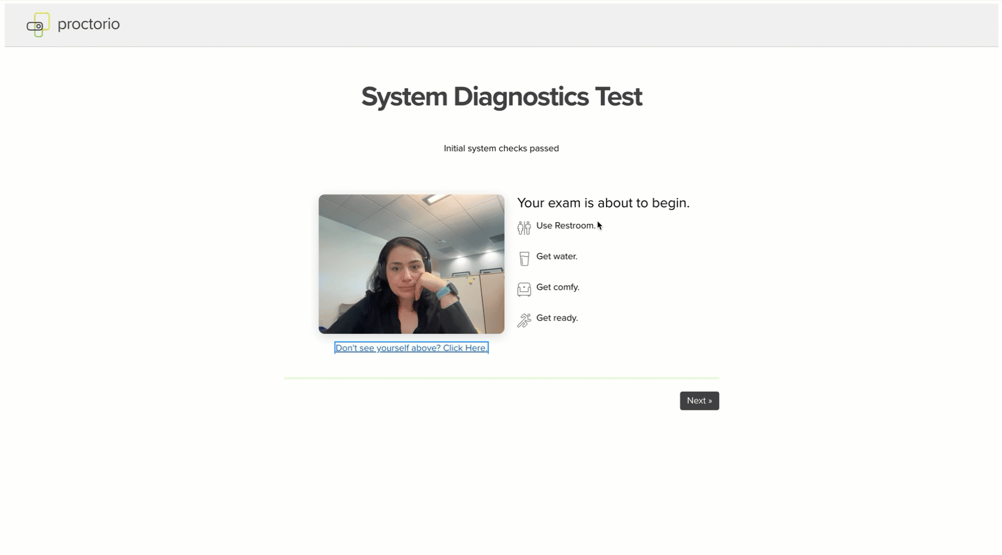This screenshot has width=1002, height=555.
Task: Click the "Get water." text
Action: [557, 257]
